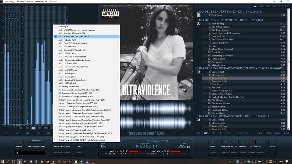292x164 pixels.
Task: Click the Delete File button
Action: (x=226, y=154)
